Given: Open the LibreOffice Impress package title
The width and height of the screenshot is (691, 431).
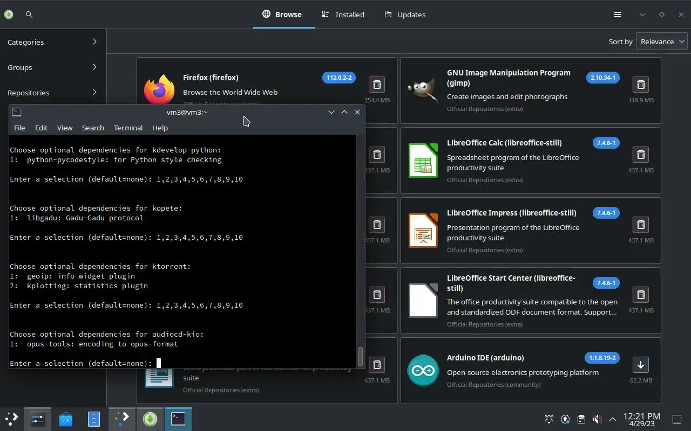Looking at the screenshot, I should pos(511,212).
